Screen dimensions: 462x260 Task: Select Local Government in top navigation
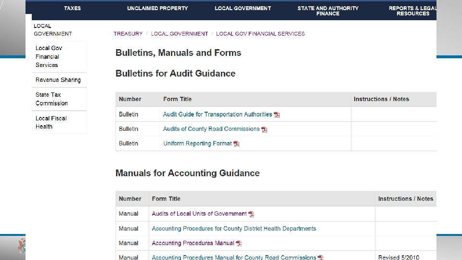(243, 8)
